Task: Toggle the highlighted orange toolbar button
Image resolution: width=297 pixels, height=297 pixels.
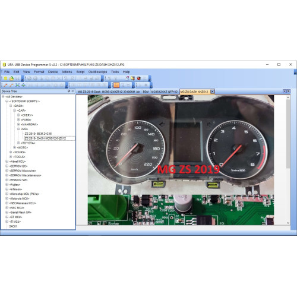Action: pyautogui.click(x=116, y=85)
